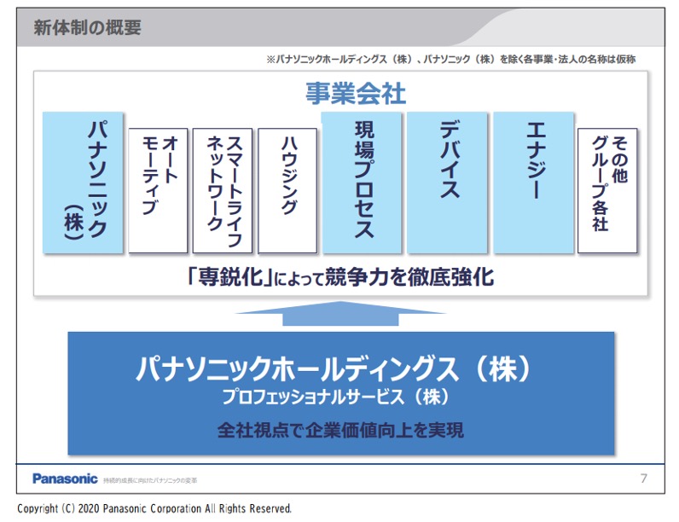
Task: Select the オートモーティブ company box
Action: 158,190
